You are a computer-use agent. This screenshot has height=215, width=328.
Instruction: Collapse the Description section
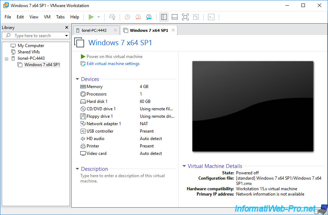click(x=77, y=169)
